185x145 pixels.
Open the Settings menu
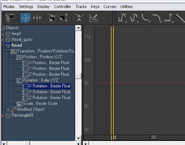click(x=26, y=7)
